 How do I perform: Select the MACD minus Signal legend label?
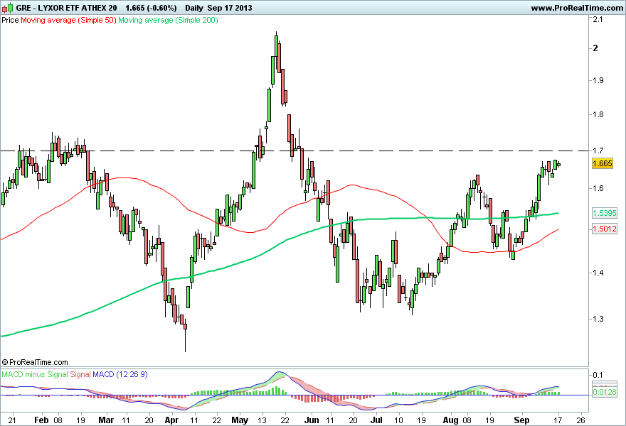[35, 375]
